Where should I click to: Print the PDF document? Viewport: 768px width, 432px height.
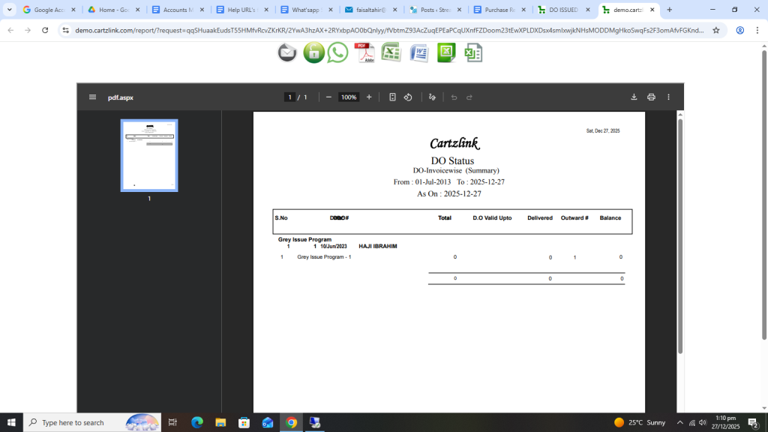pyautogui.click(x=651, y=97)
